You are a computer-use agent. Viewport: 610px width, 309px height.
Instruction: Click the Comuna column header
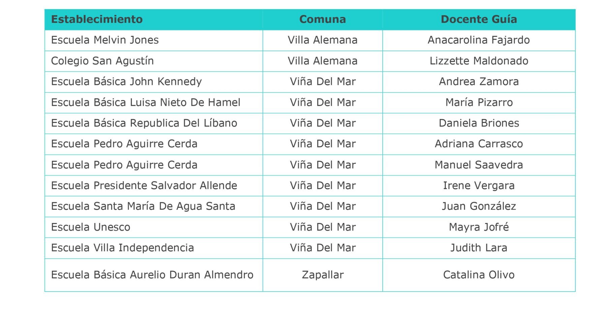tap(323, 19)
